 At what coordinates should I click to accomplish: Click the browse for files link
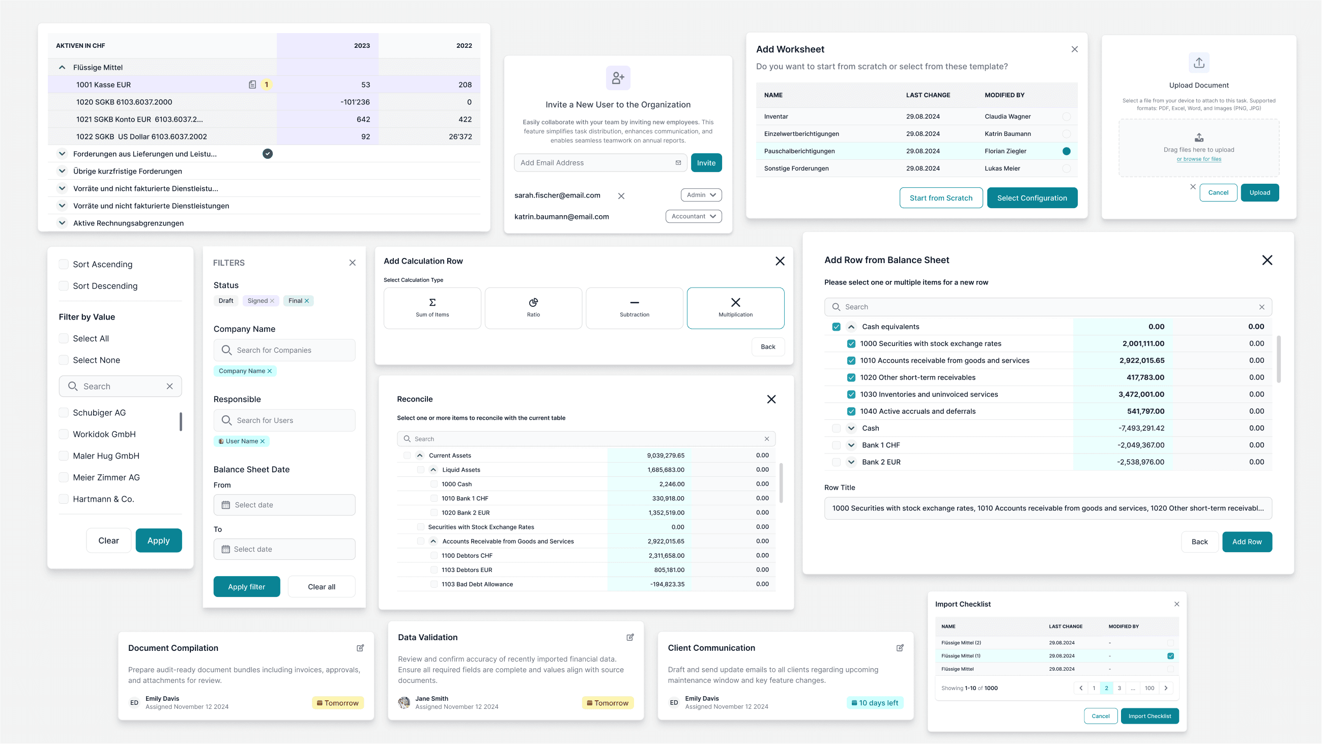point(1199,159)
